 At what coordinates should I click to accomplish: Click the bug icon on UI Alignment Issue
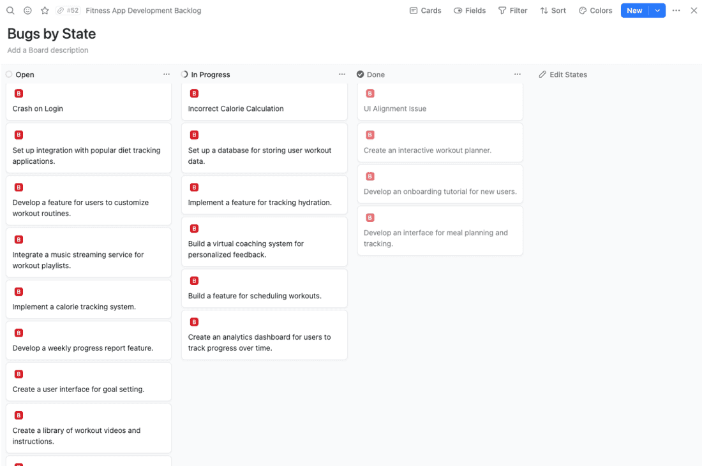click(x=370, y=94)
